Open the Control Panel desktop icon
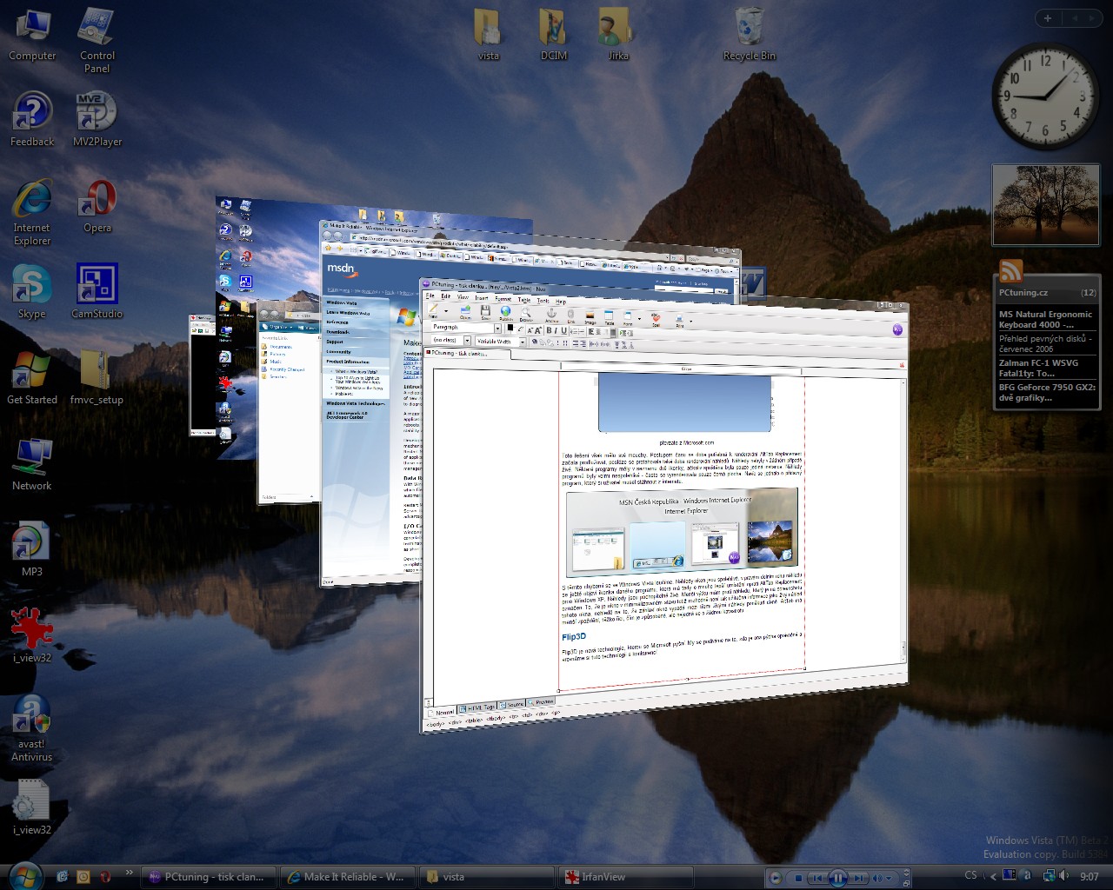The width and height of the screenshot is (1113, 890). click(97, 40)
